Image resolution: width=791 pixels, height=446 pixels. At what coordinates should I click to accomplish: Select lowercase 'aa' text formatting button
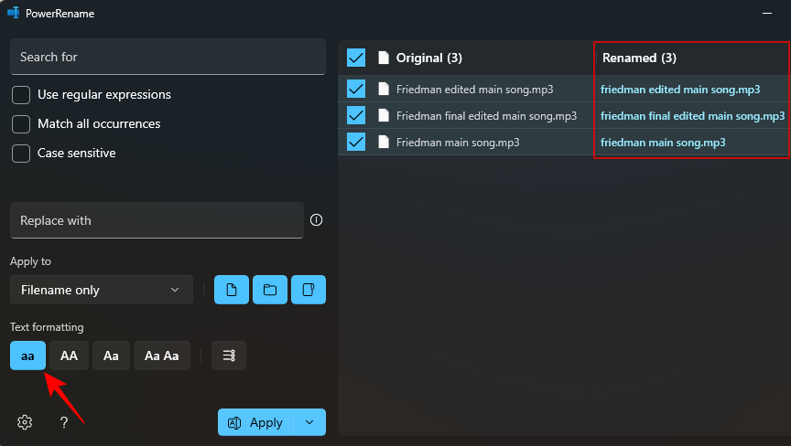[x=27, y=356]
